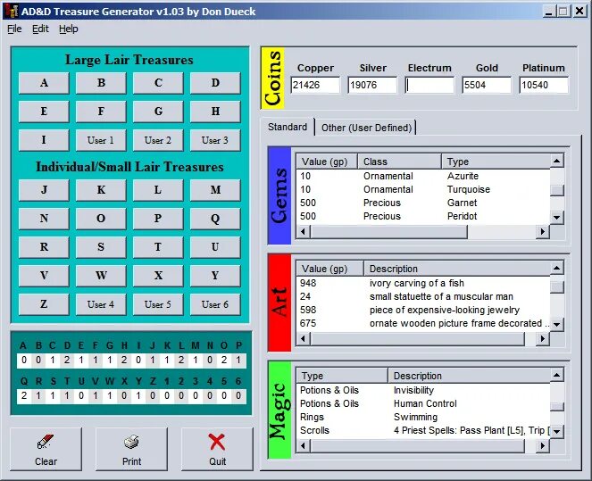
Task: Click Gems list scroll down arrow
Action: point(557,218)
